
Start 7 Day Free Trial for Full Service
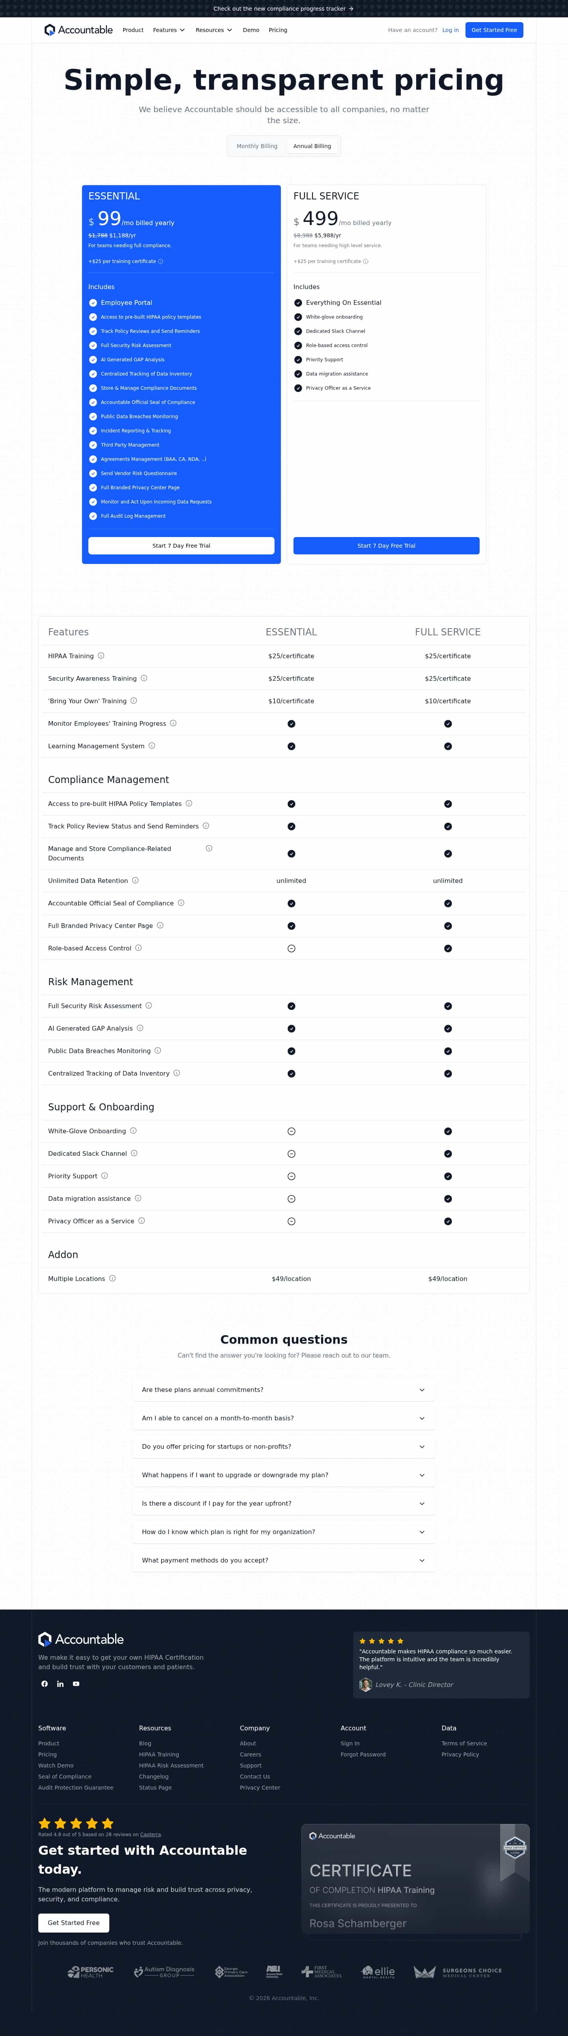point(386,545)
